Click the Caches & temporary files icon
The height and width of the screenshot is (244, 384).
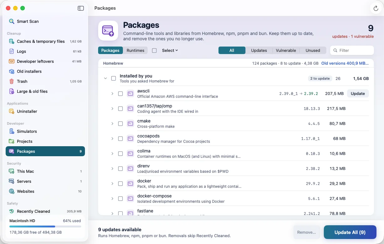click(12, 41)
